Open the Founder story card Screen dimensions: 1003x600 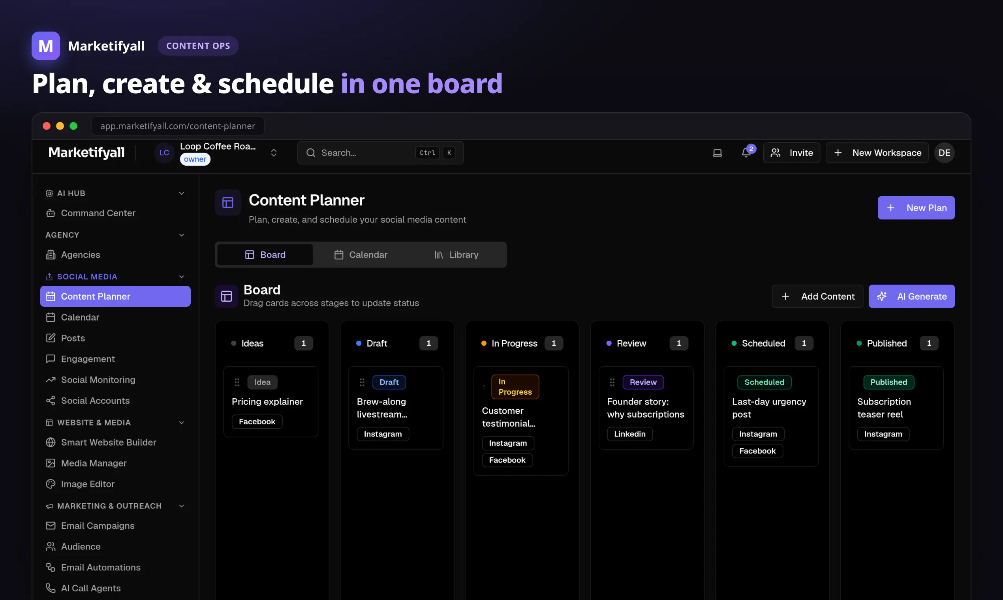tap(646, 408)
